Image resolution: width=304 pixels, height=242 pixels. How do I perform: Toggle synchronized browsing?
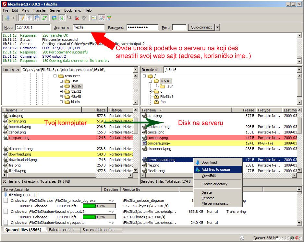pos(109,18)
